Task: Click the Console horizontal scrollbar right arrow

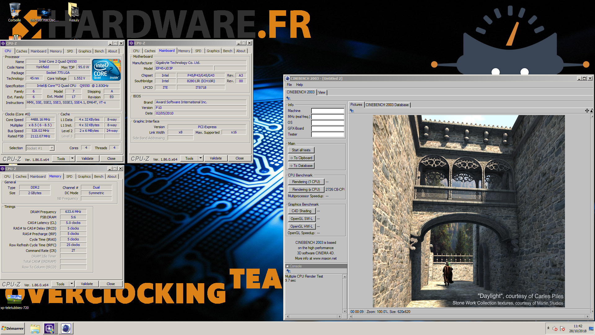Action: pyautogui.click(x=340, y=316)
